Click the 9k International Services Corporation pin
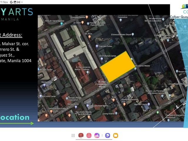This screenshot has width=188, height=141. tap(163, 19)
